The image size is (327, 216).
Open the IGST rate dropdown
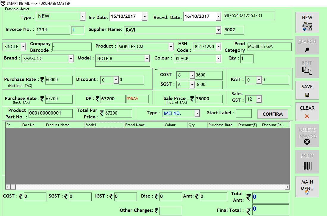pos(259,80)
